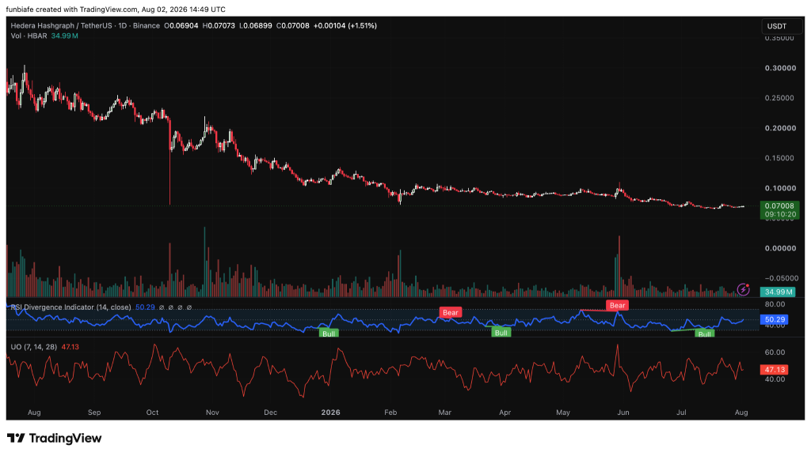Screen dimensions: 811x456
Task: Click the 0.30000 price scale label
Action: coord(780,68)
